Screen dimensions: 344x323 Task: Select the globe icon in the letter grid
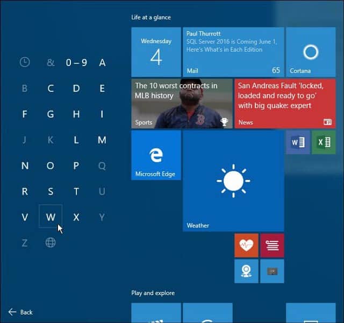[x=51, y=243]
